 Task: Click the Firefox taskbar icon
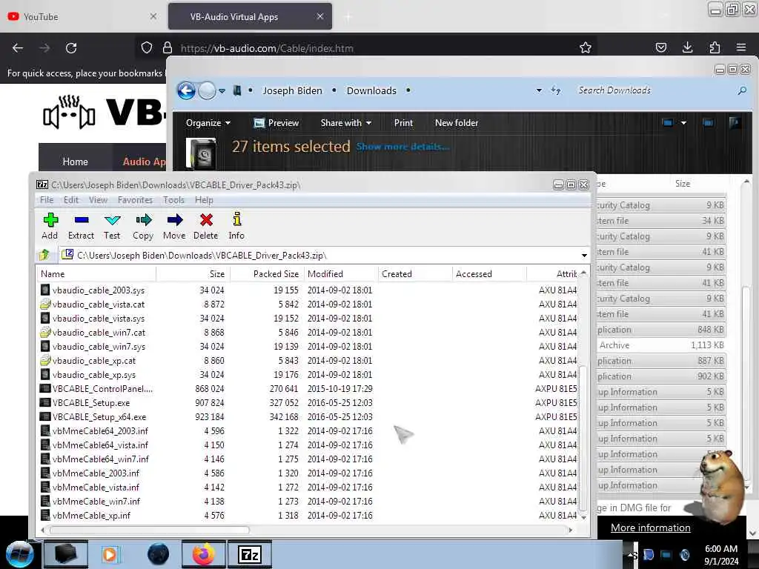click(x=204, y=554)
